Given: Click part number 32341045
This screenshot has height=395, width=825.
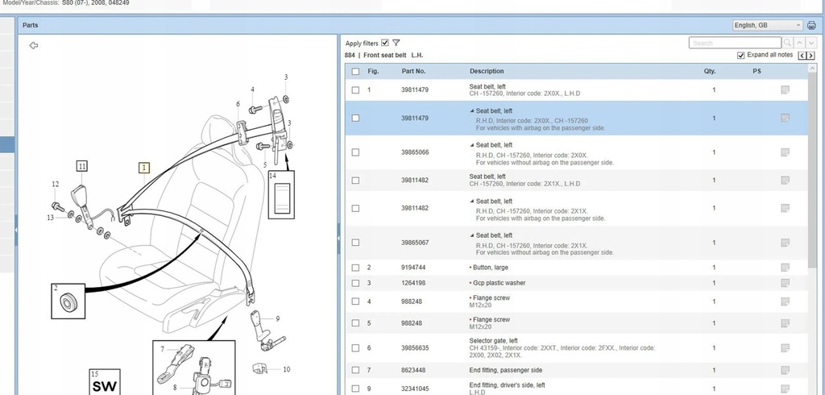Looking at the screenshot, I should coord(415,389).
